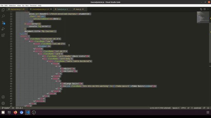
Task: Click the master branch indicator in status bar
Action: tap(6, 108)
